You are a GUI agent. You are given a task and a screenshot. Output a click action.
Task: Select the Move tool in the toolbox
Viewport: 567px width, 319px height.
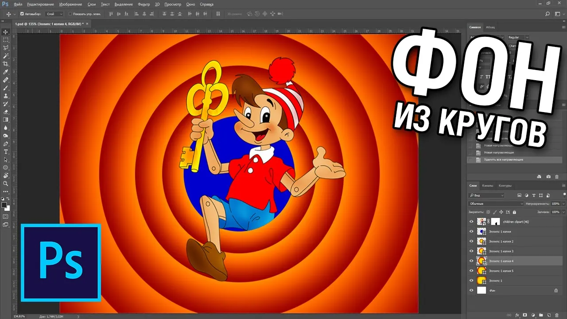tap(6, 32)
